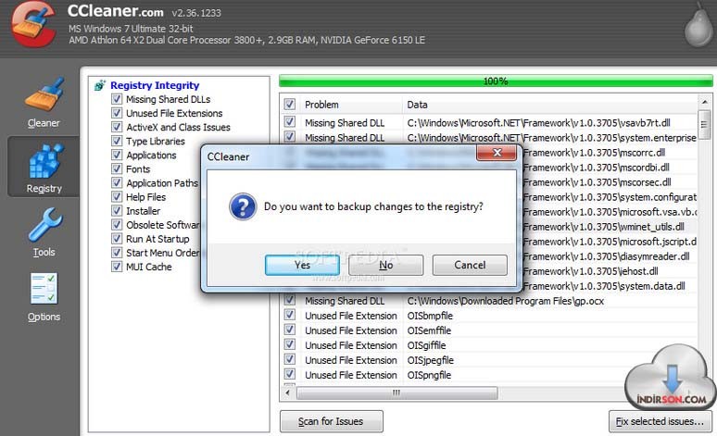Click the horizontal scrollbar left arrow
The image size is (717, 436).
pyautogui.click(x=287, y=392)
